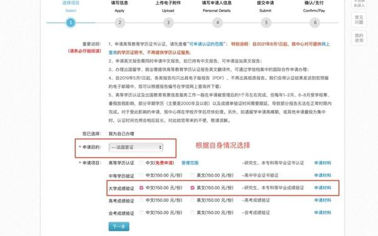Tick 英文 checkbox in 中等学历验证 row
378x236 pixels.
(192, 176)
